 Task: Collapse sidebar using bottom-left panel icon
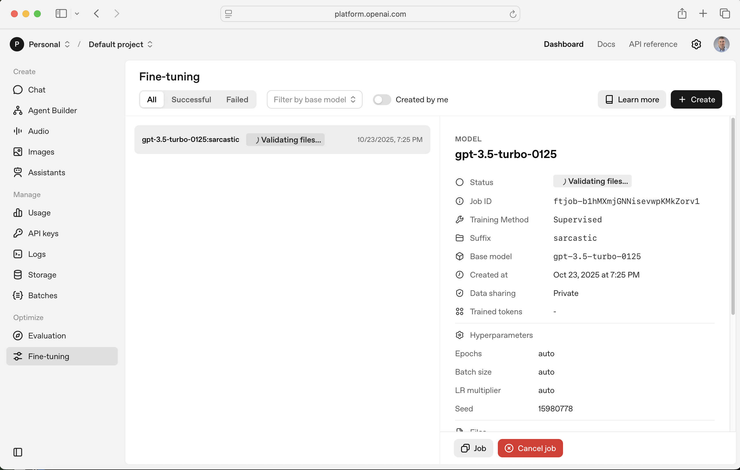pyautogui.click(x=18, y=452)
